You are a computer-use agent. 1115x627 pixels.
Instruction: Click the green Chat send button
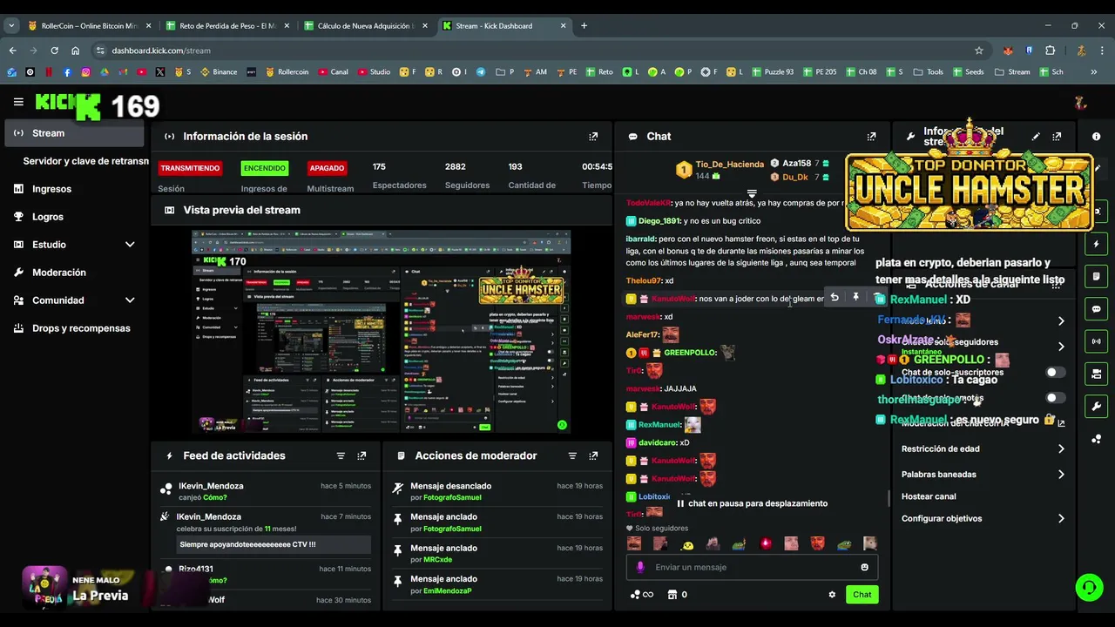click(x=862, y=595)
